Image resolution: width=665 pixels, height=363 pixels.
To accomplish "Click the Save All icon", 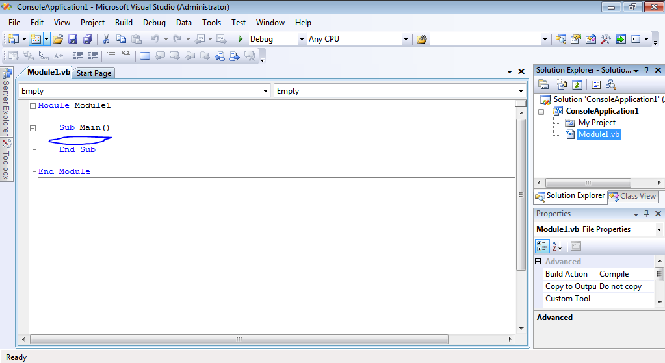I will (88, 39).
